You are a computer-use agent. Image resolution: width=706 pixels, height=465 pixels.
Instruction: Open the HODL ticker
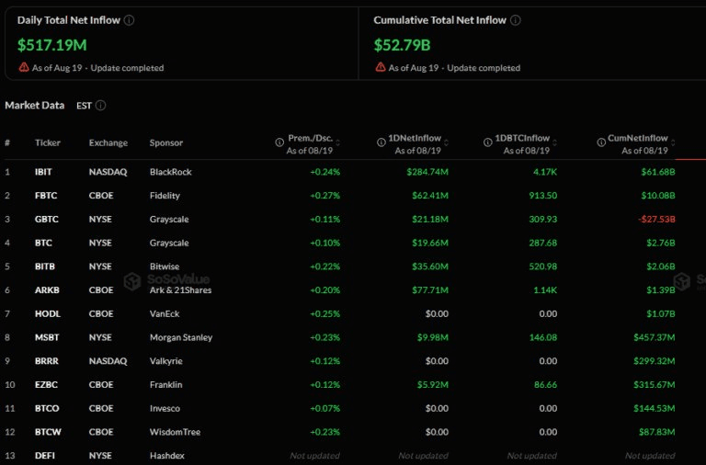(47, 313)
